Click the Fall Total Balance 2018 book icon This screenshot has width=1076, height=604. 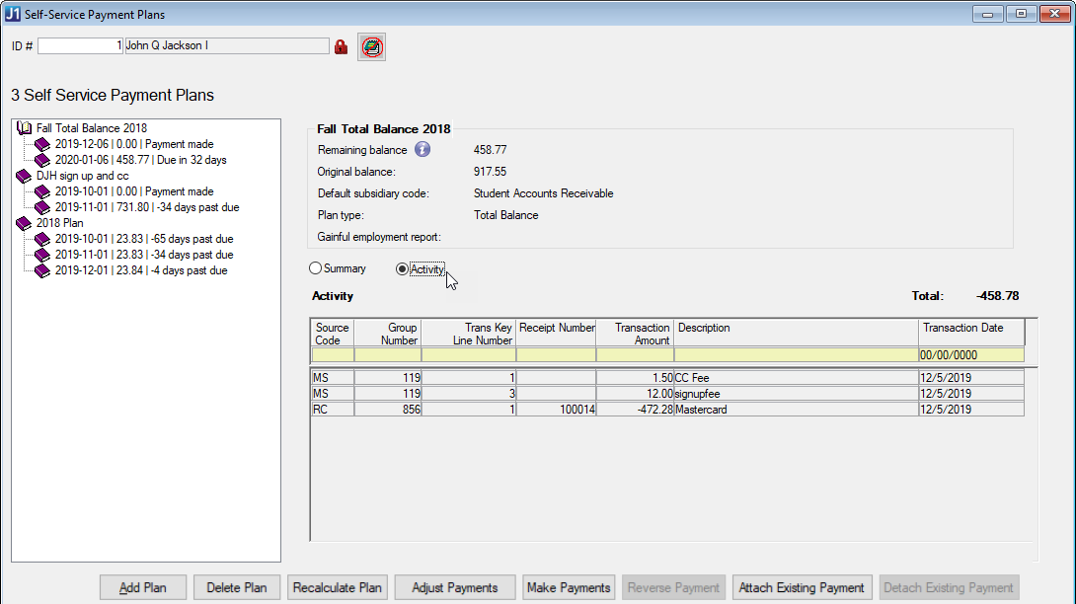click(25, 128)
